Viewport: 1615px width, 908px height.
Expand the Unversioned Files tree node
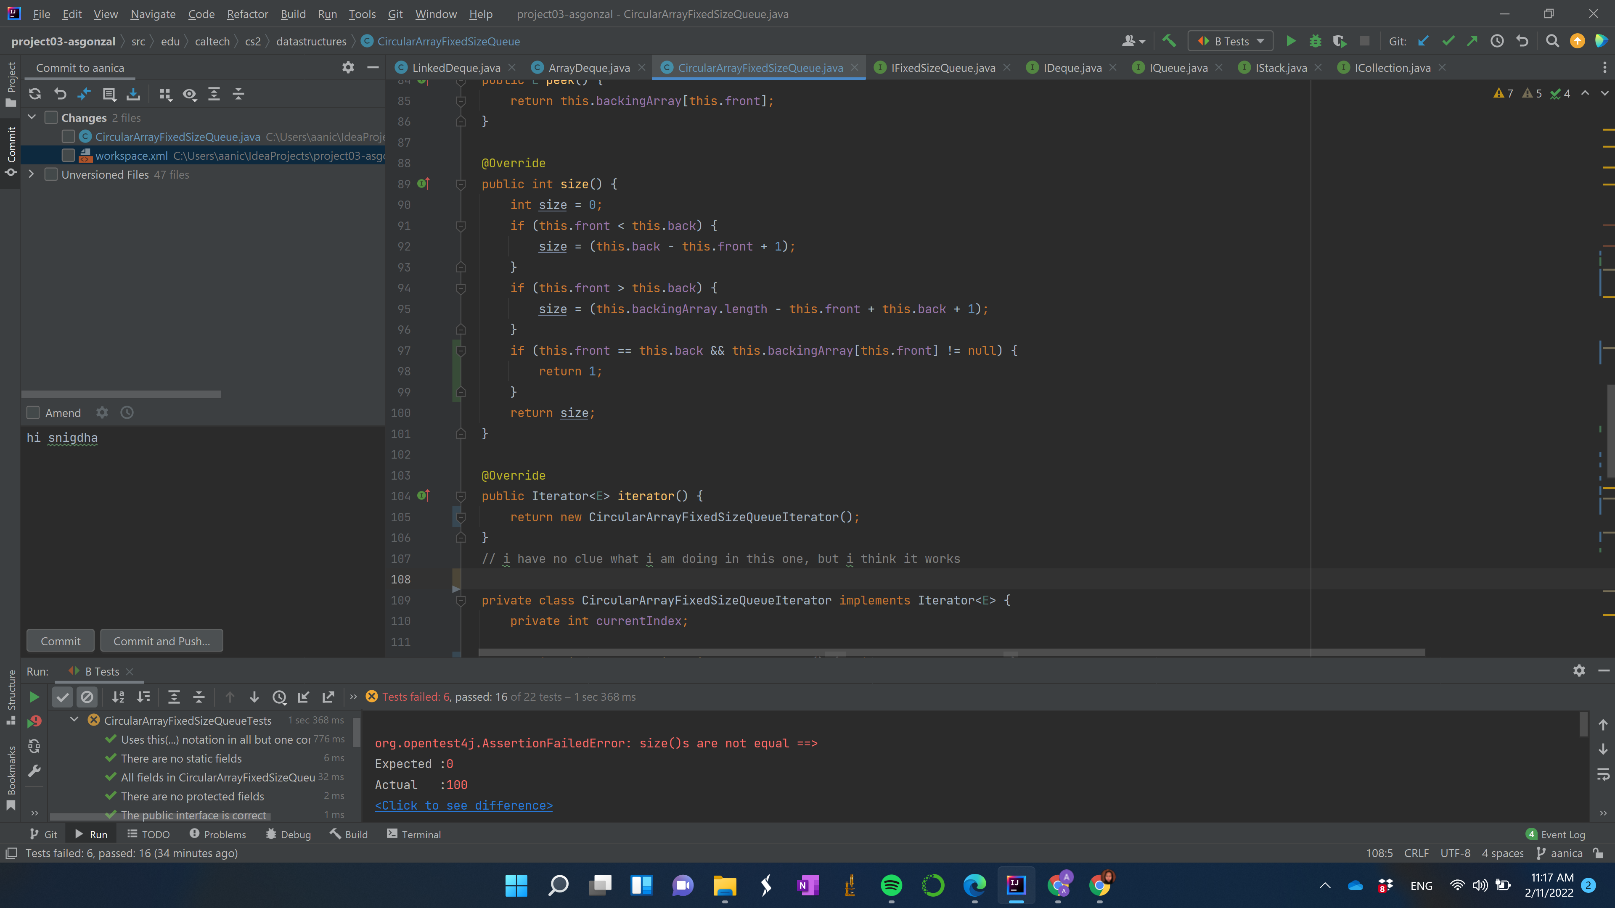click(32, 174)
